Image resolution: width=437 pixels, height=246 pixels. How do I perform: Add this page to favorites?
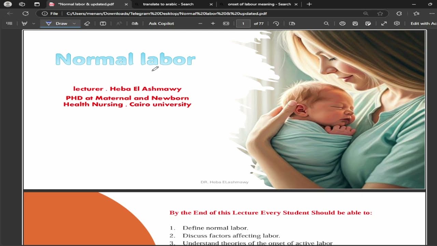380,14
